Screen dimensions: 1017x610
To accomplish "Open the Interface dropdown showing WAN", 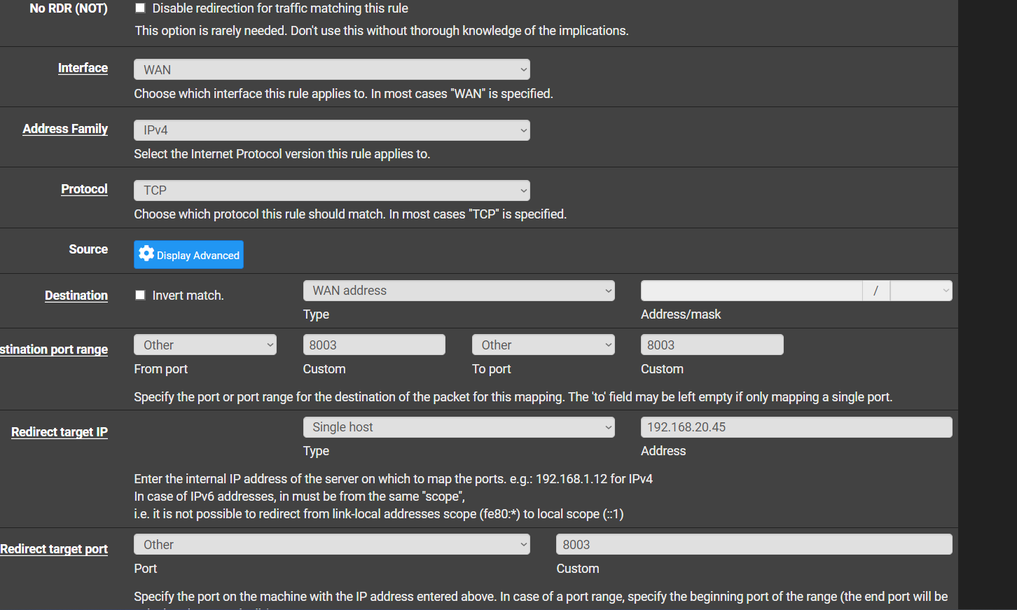I will click(332, 69).
